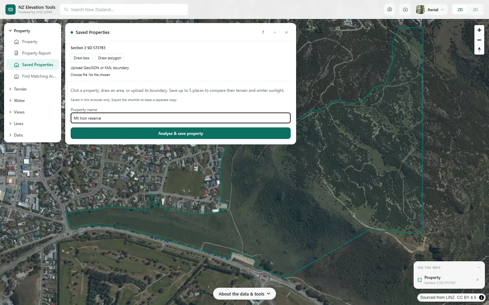Switch the map to 3D view
This screenshot has height=305, width=489.
pyautogui.click(x=475, y=9)
